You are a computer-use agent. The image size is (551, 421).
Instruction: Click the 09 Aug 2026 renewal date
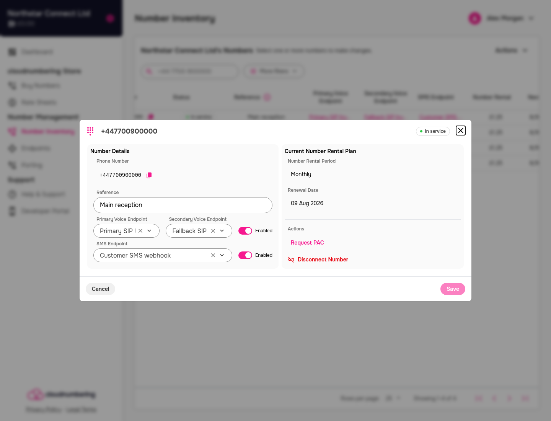[x=307, y=203]
